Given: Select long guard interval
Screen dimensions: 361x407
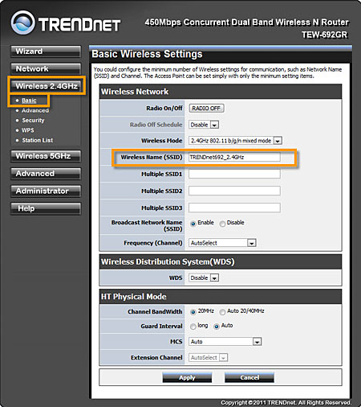Looking at the screenshot, I should tap(193, 327).
